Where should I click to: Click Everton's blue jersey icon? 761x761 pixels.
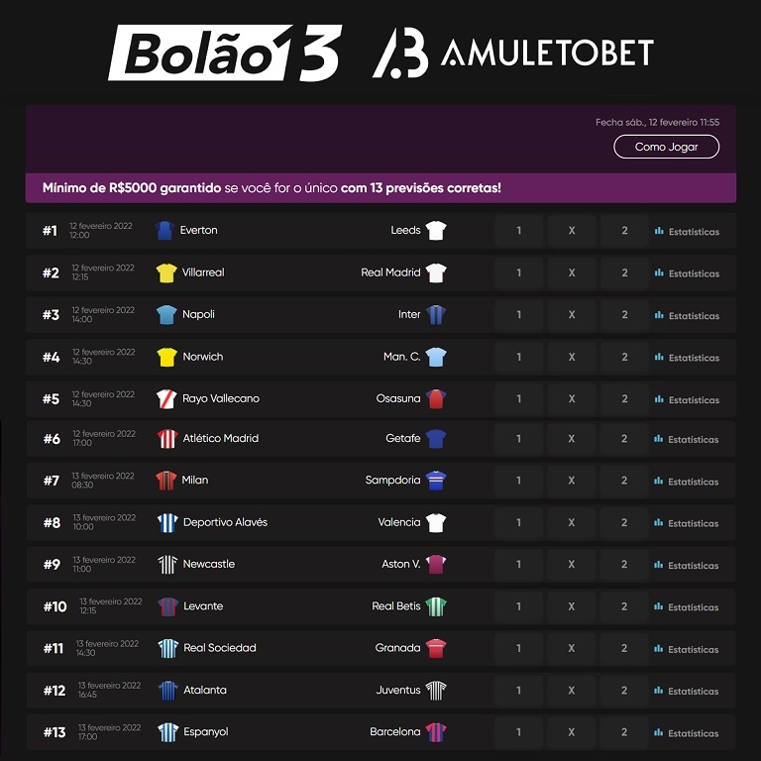164,231
